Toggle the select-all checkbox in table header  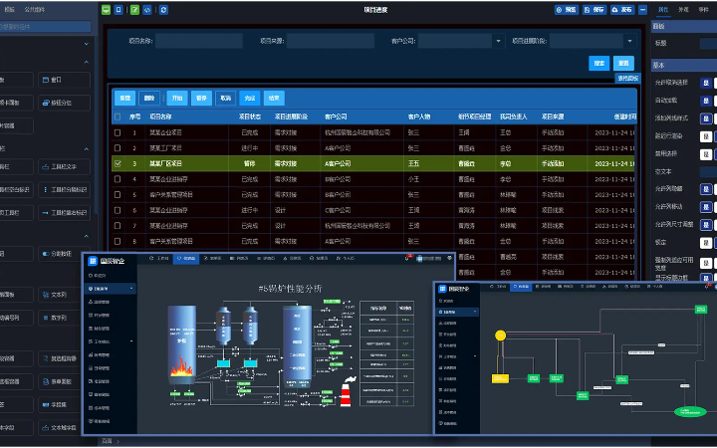click(118, 116)
